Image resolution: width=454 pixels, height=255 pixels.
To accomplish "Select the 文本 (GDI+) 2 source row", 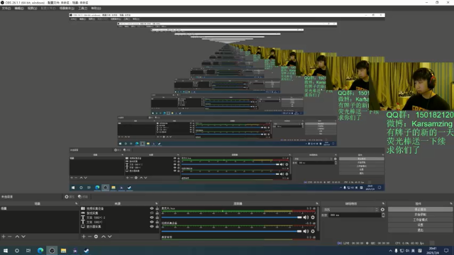I will [119, 217].
